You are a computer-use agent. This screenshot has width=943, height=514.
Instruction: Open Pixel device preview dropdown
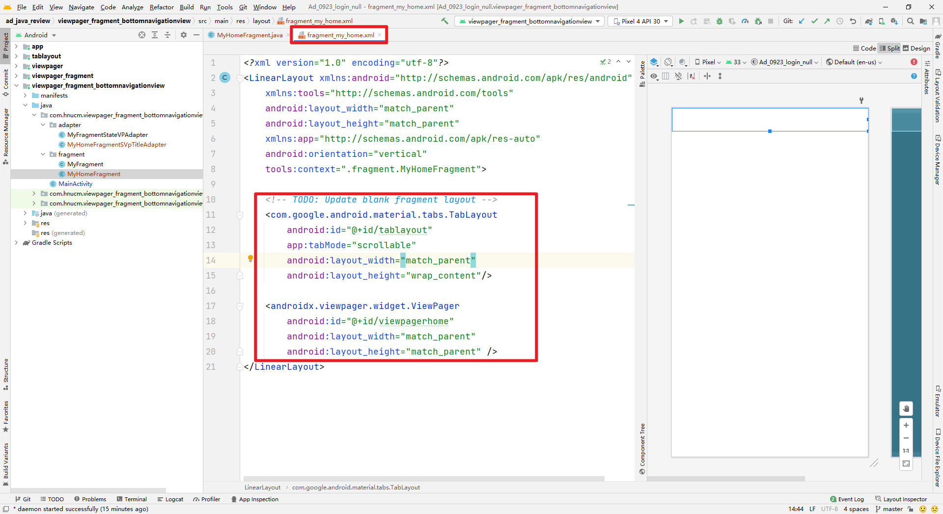(x=708, y=62)
